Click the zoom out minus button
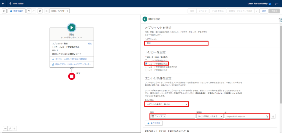The height and width of the screenshot is (133, 282). pos(6,128)
